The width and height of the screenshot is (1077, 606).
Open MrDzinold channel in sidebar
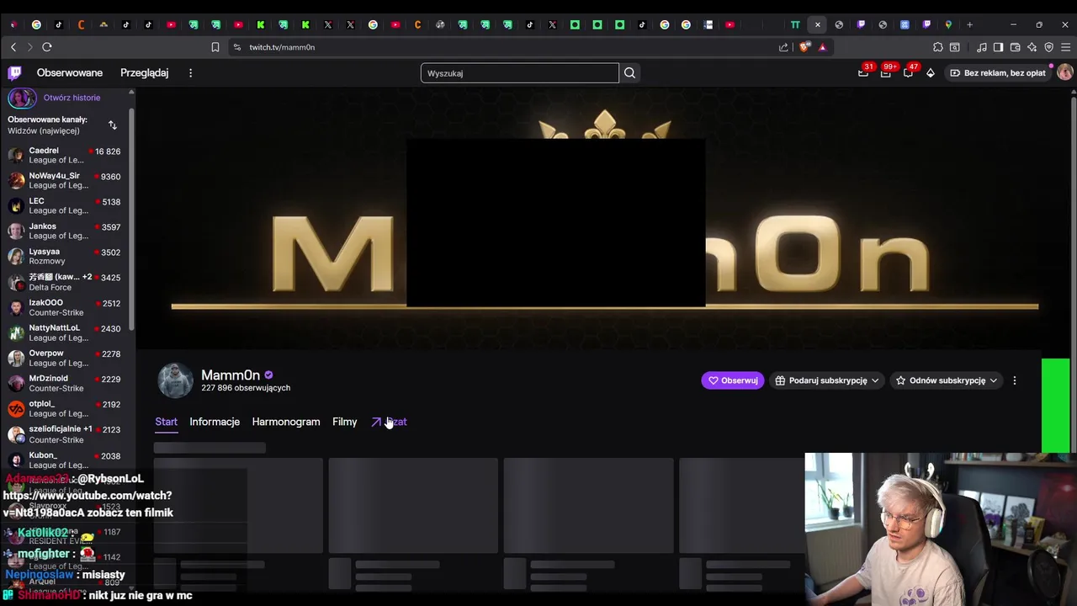pos(65,383)
